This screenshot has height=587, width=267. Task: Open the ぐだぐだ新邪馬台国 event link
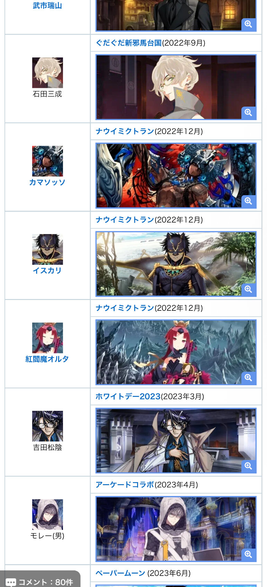(x=129, y=43)
